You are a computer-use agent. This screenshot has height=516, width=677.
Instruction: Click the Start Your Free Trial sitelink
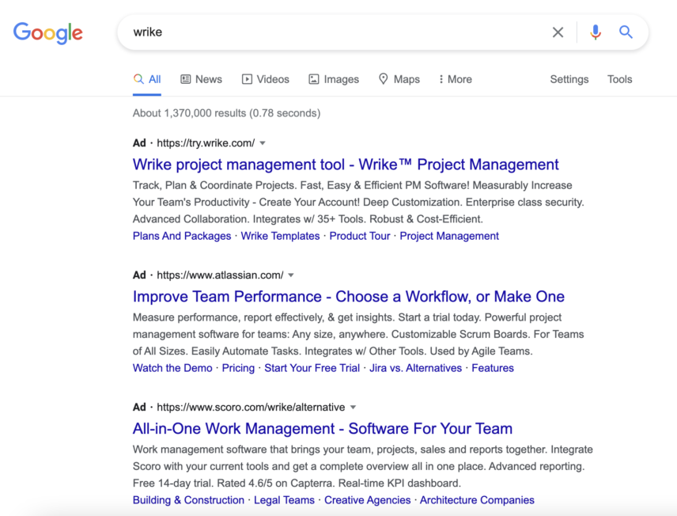coord(312,368)
